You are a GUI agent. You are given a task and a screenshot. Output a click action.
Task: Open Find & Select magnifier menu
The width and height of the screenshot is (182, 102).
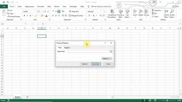click(172, 14)
